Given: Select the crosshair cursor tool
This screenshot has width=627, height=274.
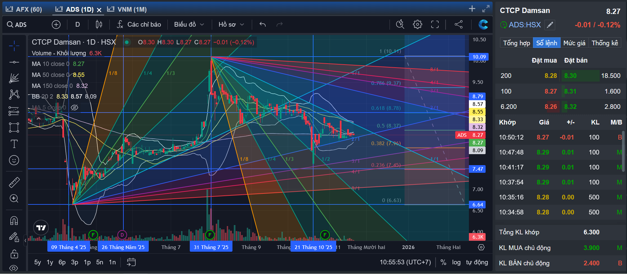Looking at the screenshot, I should click(x=14, y=46).
